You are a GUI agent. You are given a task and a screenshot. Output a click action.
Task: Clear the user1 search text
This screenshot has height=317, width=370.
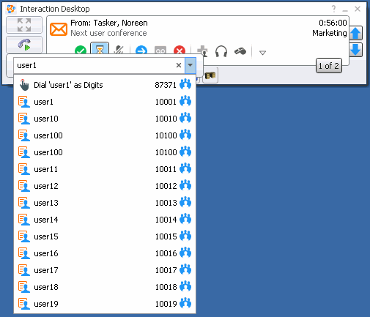[179, 65]
